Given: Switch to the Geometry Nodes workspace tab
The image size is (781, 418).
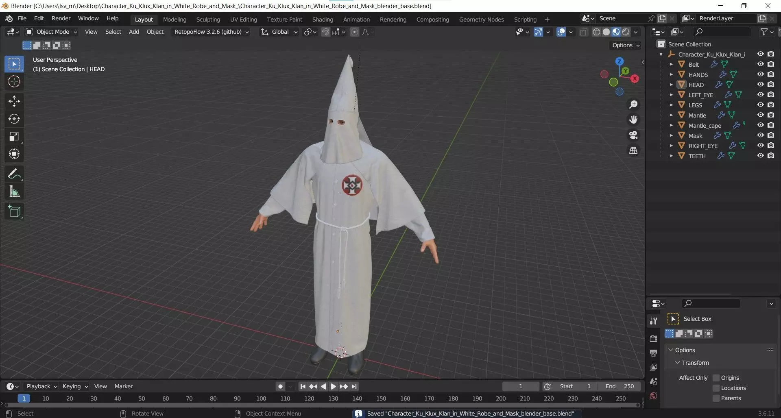Looking at the screenshot, I should pyautogui.click(x=481, y=19).
